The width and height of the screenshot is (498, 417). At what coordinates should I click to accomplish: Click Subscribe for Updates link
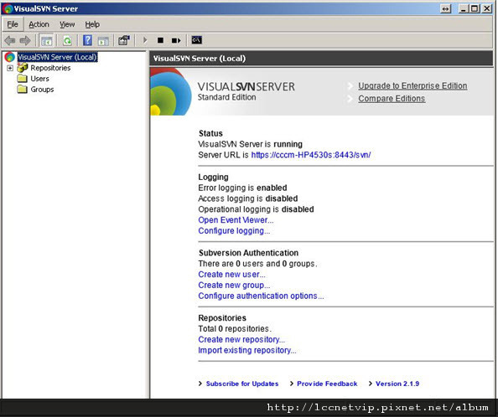[242, 384]
